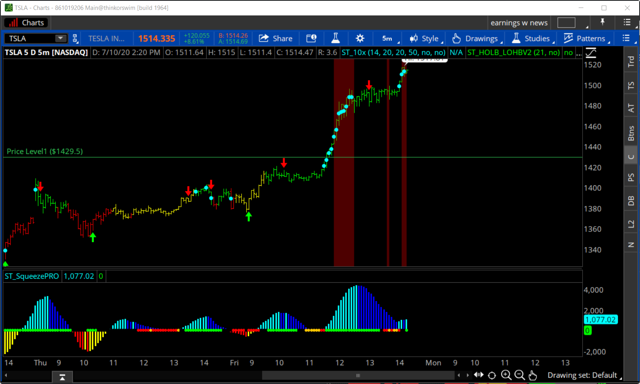The width and height of the screenshot is (640, 384).
Task: Click the bid price B: 1514.26
Action: 233,36
